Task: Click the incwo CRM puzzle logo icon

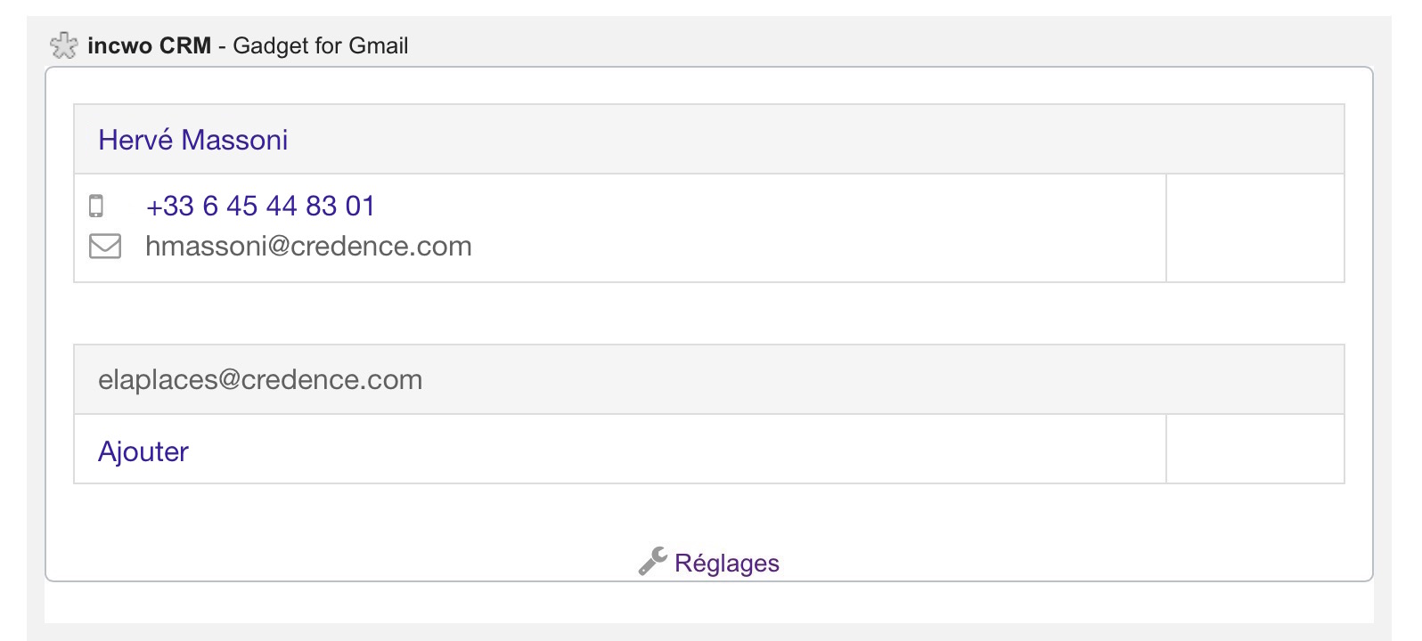Action: [64, 45]
